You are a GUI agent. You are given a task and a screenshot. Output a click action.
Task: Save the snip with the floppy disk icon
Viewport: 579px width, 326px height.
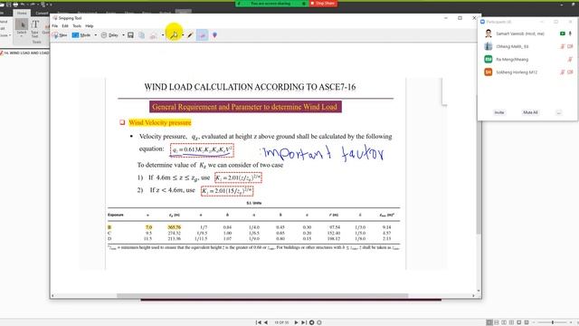click(130, 35)
